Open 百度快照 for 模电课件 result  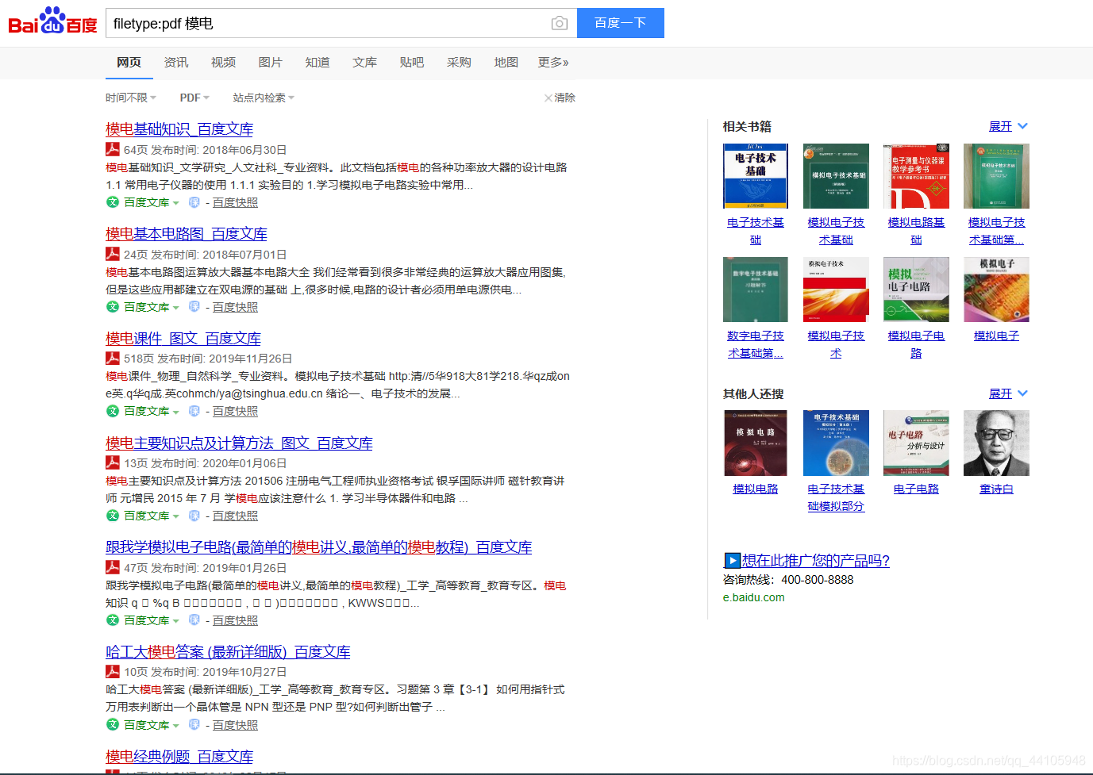[235, 411]
